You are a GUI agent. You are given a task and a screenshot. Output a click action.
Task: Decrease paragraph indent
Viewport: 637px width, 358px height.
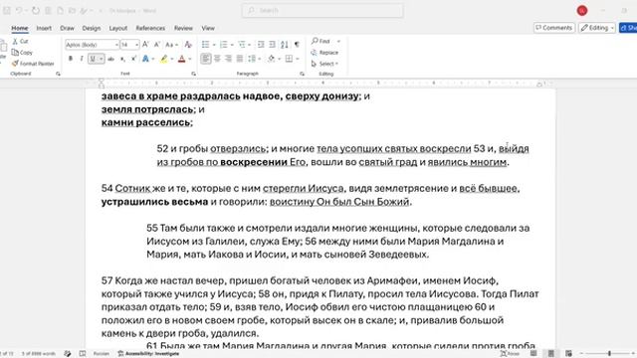pyautogui.click(x=261, y=44)
